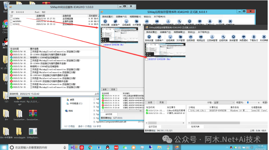This screenshot has height=150, width=269.
Task: Open 关于程序(H) menu in front window
Action: pos(204,32)
